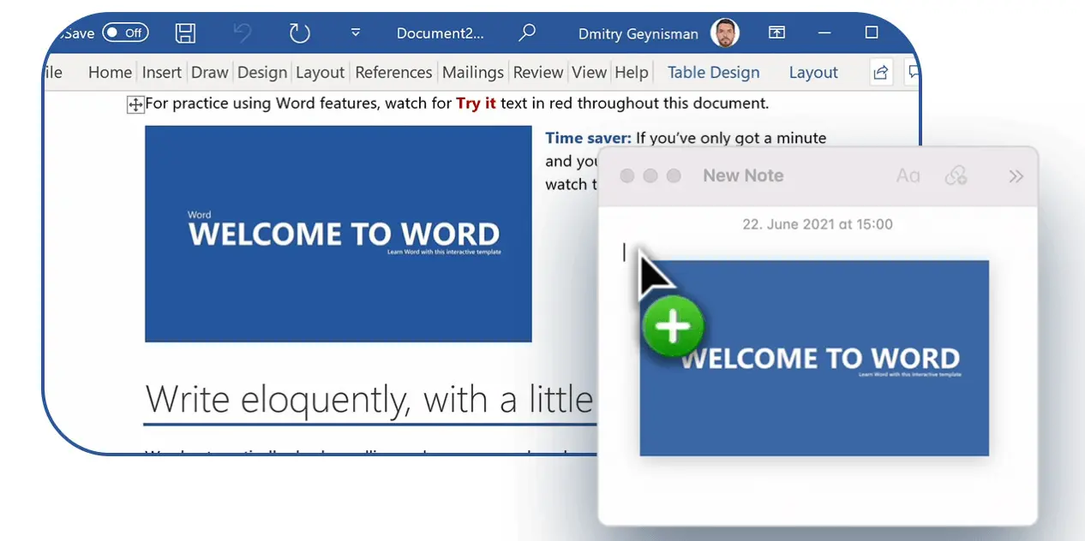Open Ribbon Display Options icon
Image resolution: width=1085 pixels, height=541 pixels.
[x=776, y=33]
